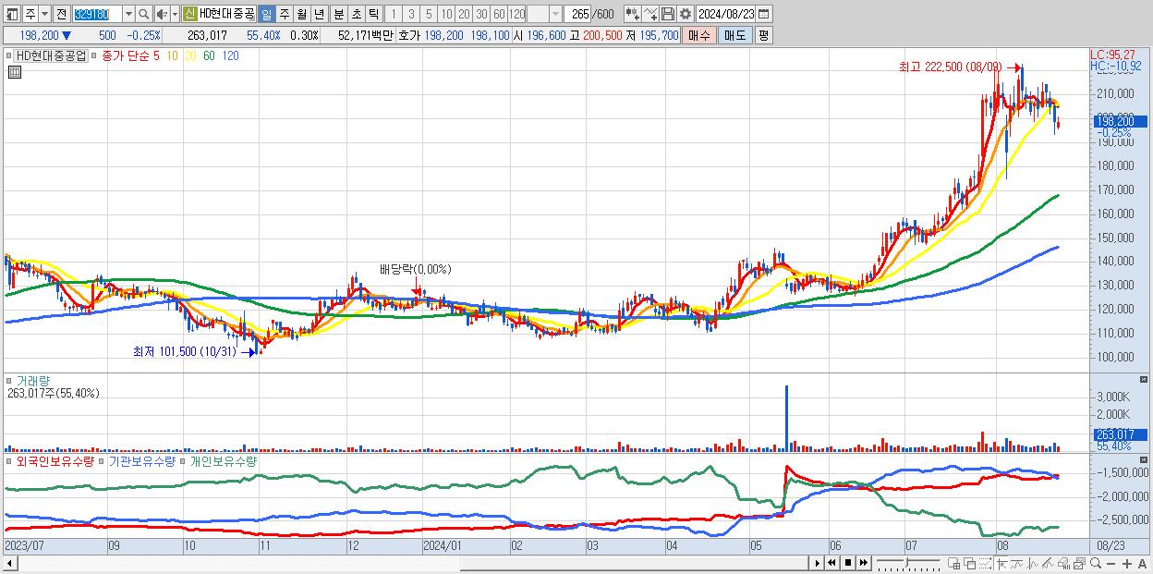Click the green MA 60 legend number
This screenshot has width=1153, height=574.
click(x=210, y=55)
